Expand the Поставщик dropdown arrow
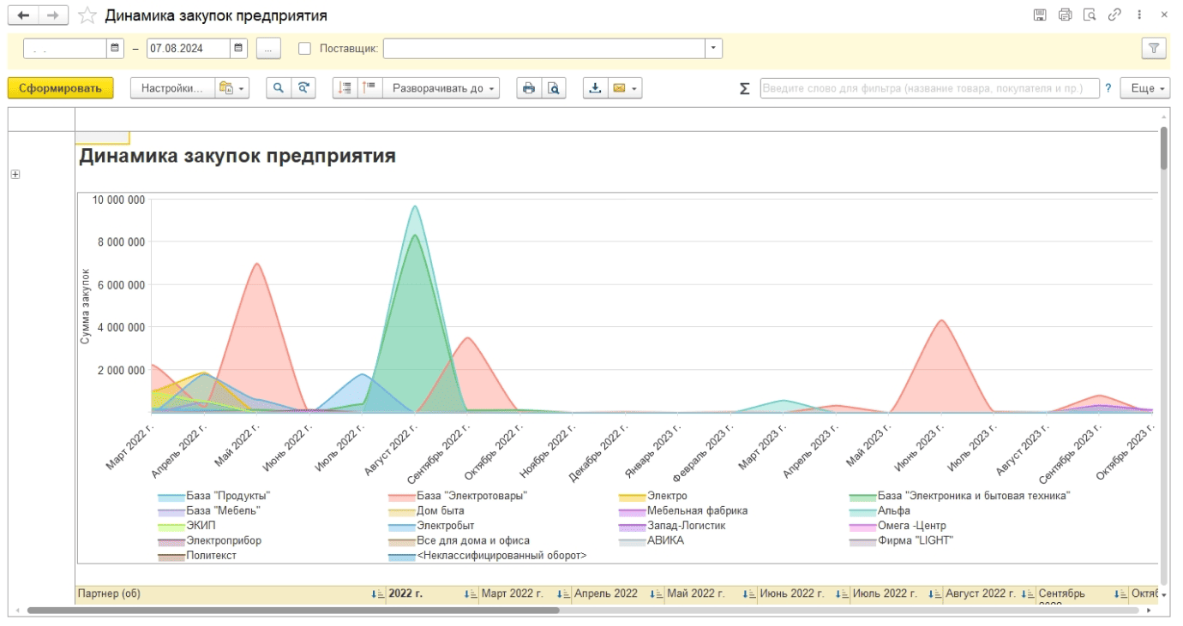This screenshot has width=1183, height=626. click(713, 49)
